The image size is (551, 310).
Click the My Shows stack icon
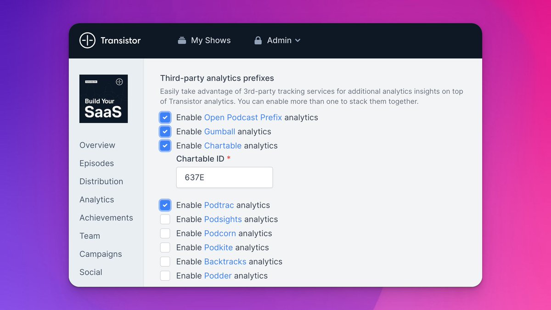(x=182, y=40)
